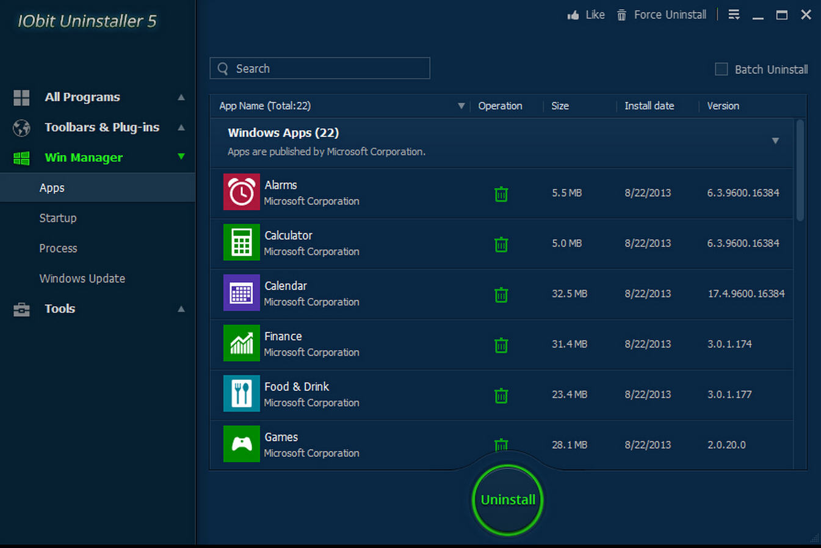Click the app list vertical scrollbar
The height and width of the screenshot is (548, 821).
pos(800,170)
